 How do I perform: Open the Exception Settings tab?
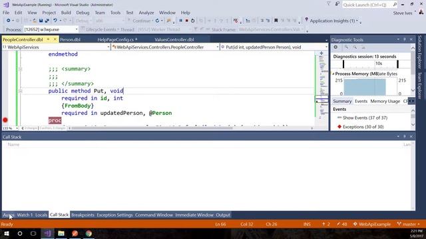114,215
